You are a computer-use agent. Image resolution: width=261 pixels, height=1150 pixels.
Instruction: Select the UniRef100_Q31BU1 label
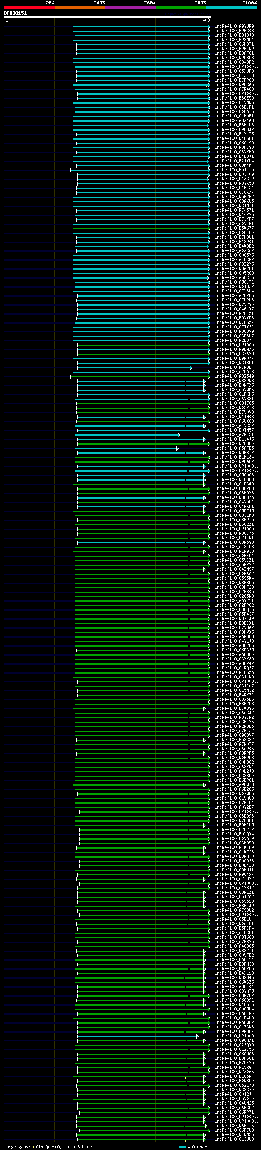pos(234,363)
